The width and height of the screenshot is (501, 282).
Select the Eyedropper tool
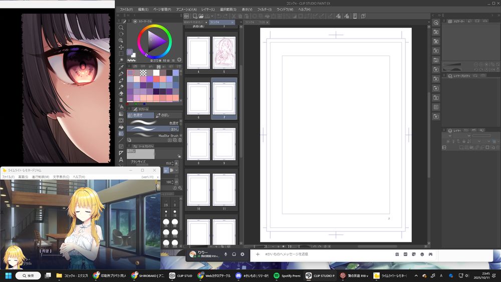(x=121, y=68)
